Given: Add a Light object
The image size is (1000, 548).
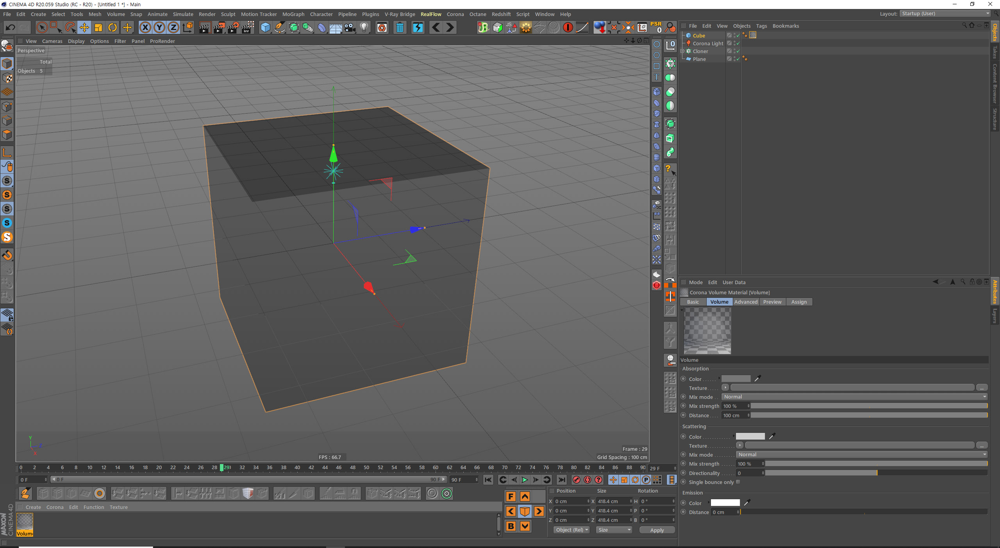Looking at the screenshot, I should tap(364, 27).
